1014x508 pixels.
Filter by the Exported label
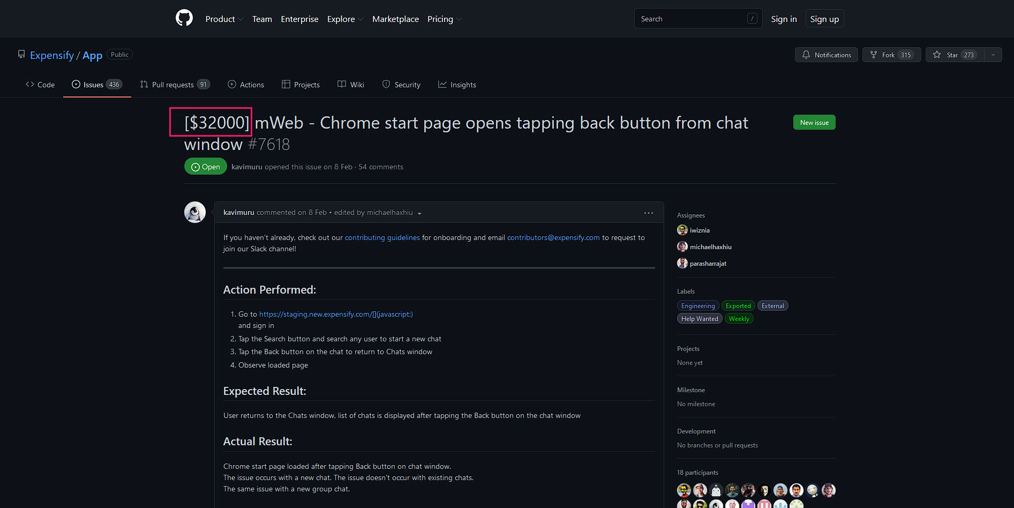point(738,305)
